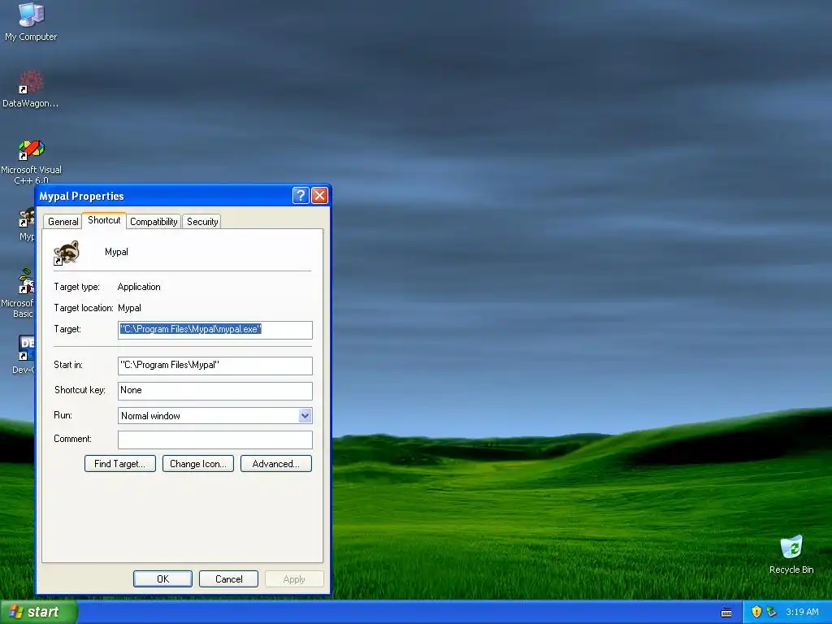This screenshot has height=624, width=832.
Task: Click the greyed-out Apply button
Action: [294, 578]
